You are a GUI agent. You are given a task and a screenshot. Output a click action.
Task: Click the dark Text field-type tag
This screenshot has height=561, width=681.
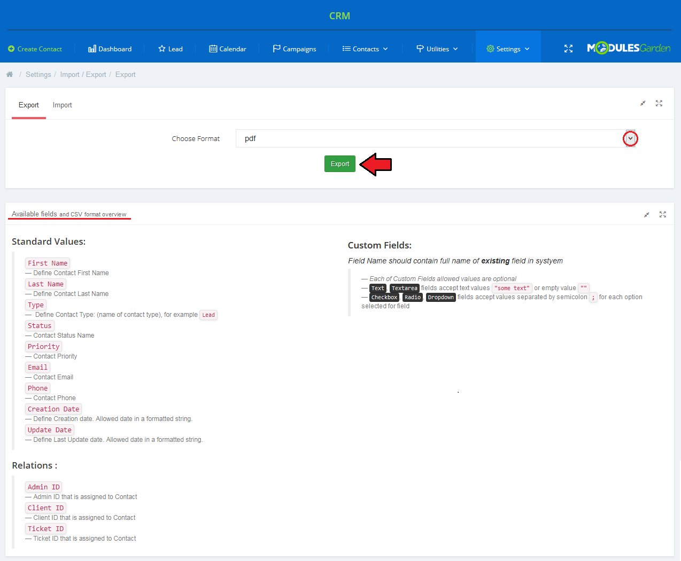click(378, 289)
